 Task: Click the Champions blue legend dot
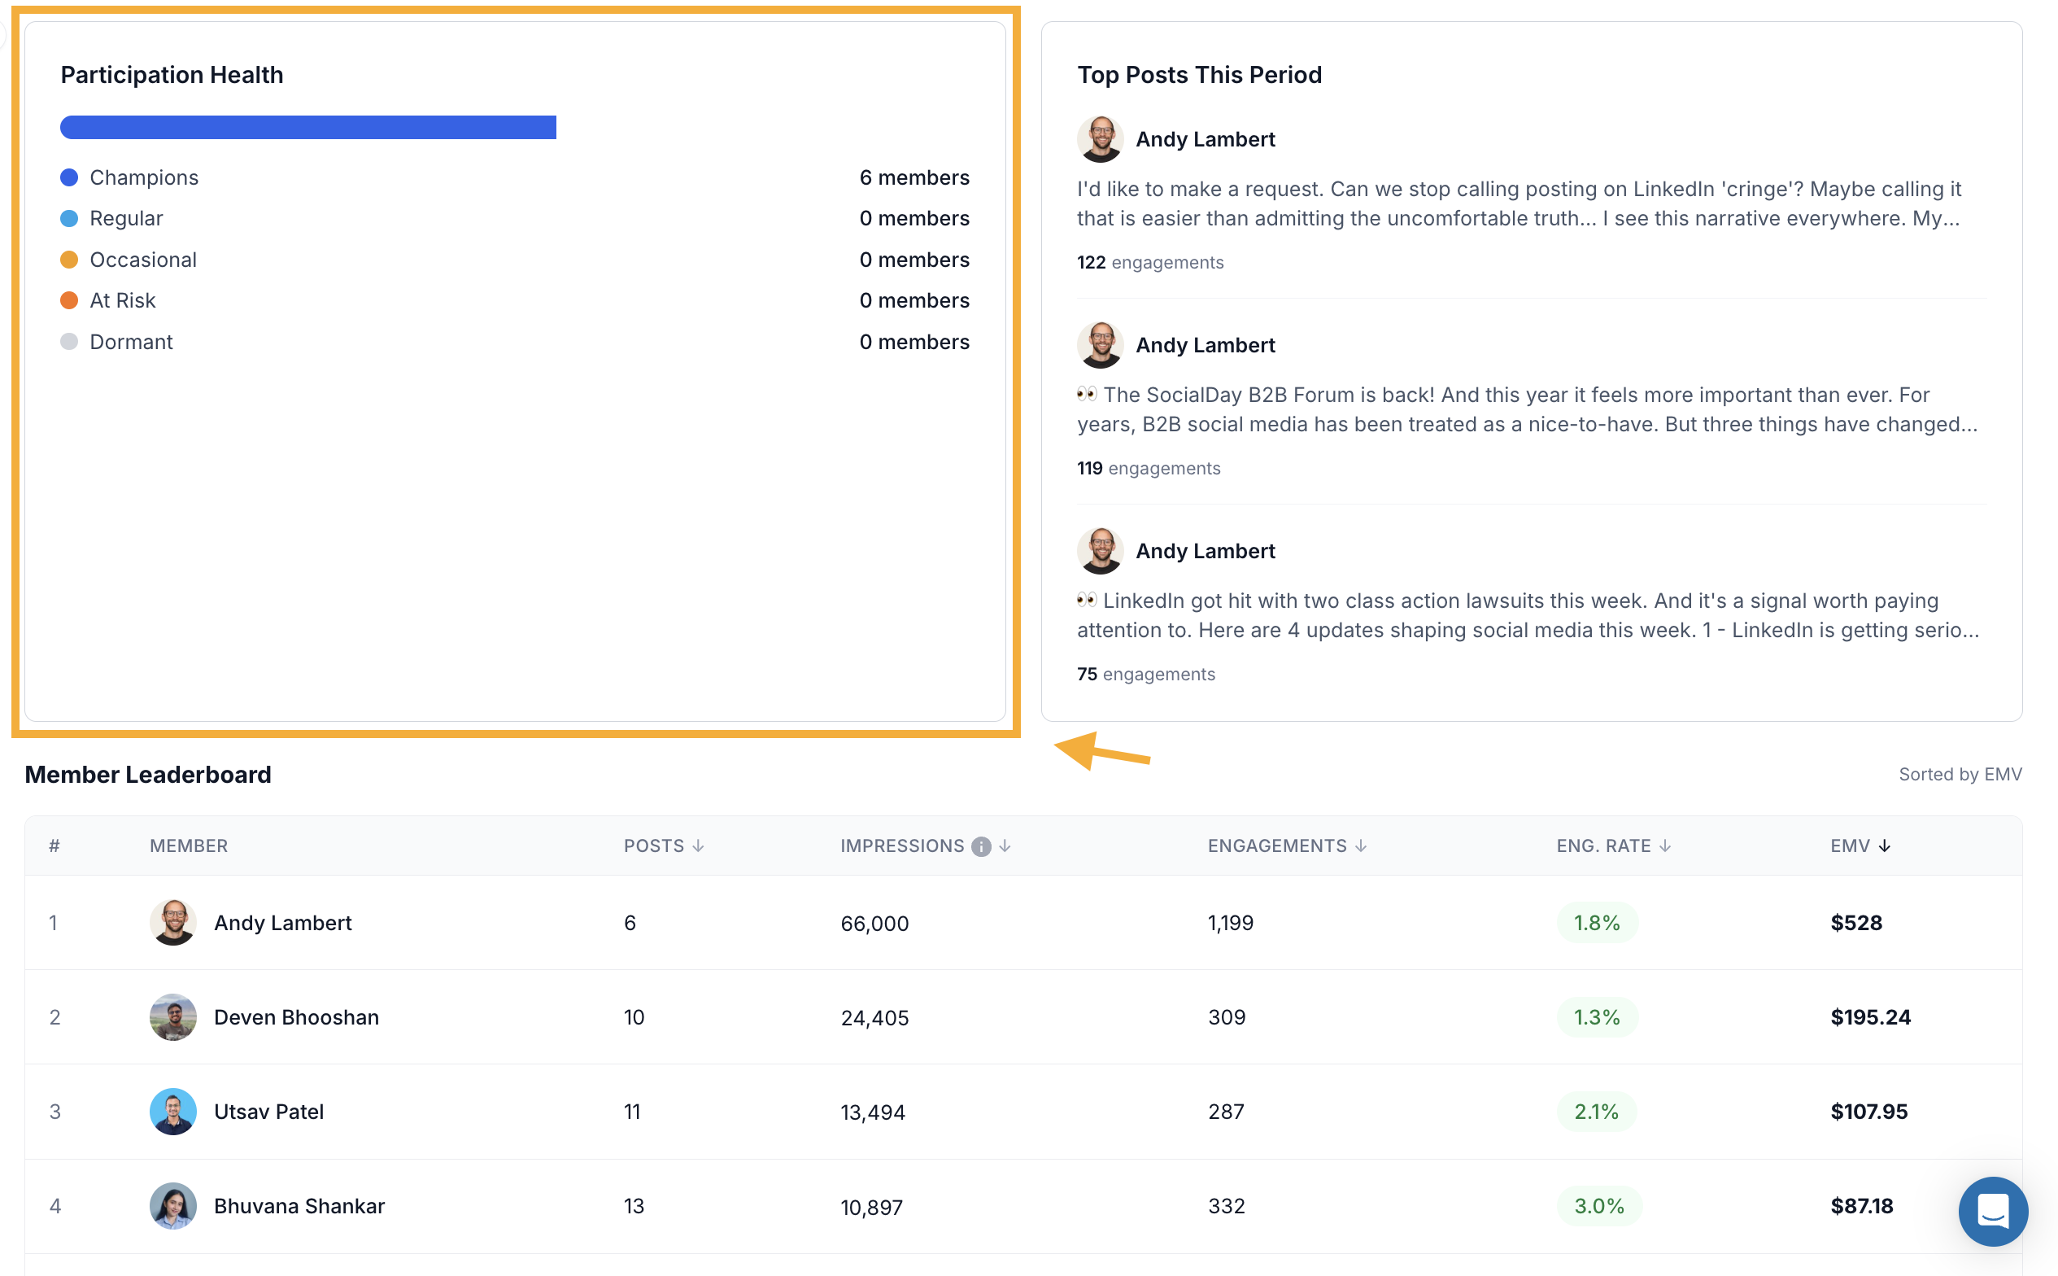coord(69,177)
